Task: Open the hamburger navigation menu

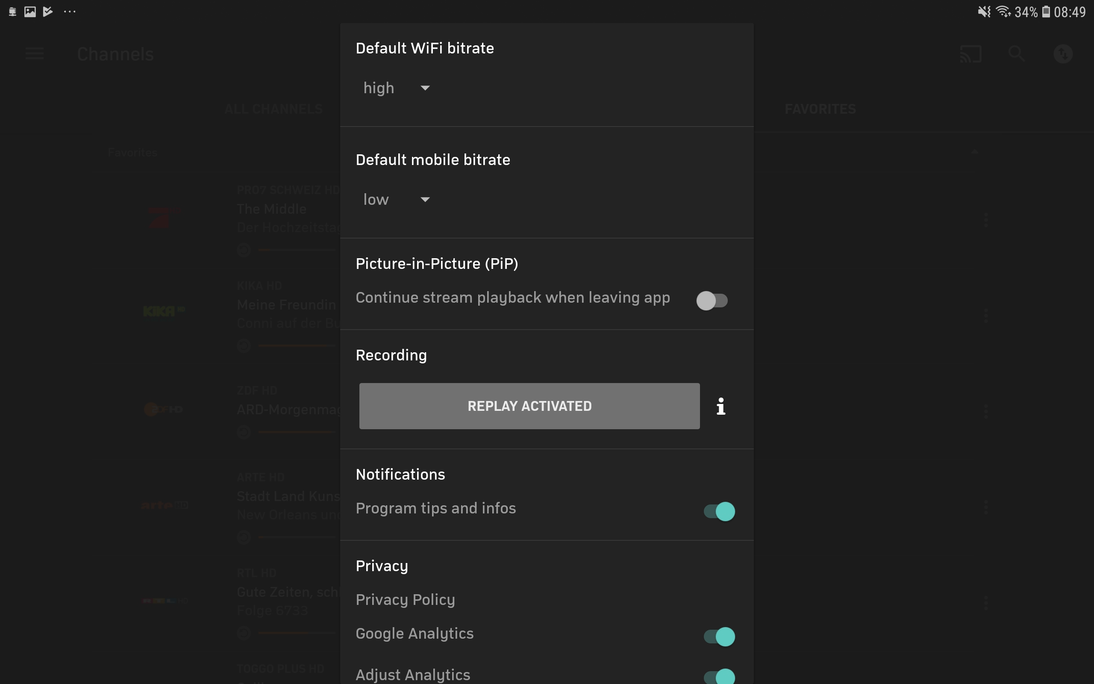Action: (x=34, y=54)
